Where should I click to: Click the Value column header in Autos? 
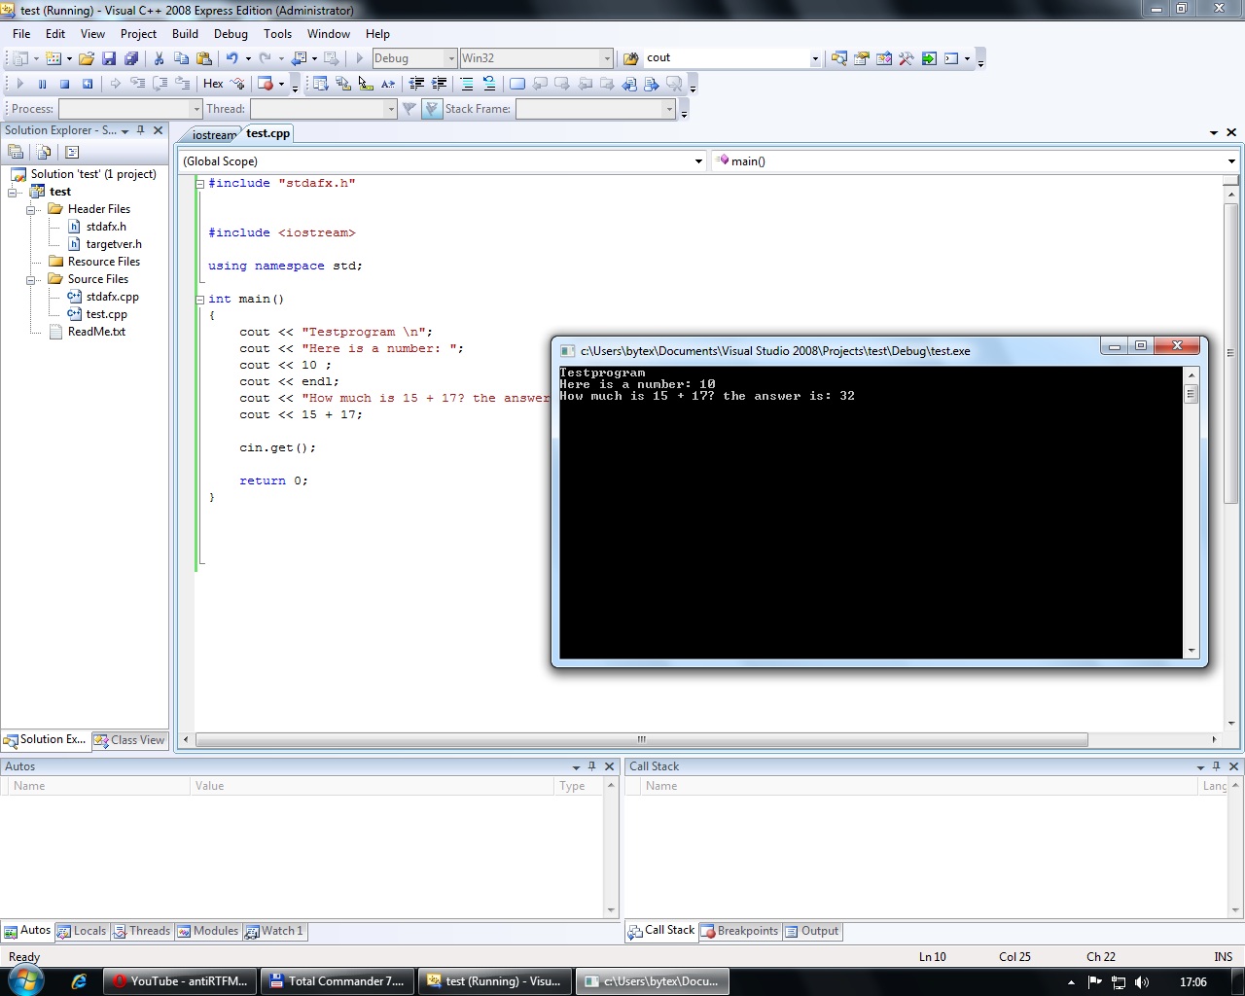(372, 786)
